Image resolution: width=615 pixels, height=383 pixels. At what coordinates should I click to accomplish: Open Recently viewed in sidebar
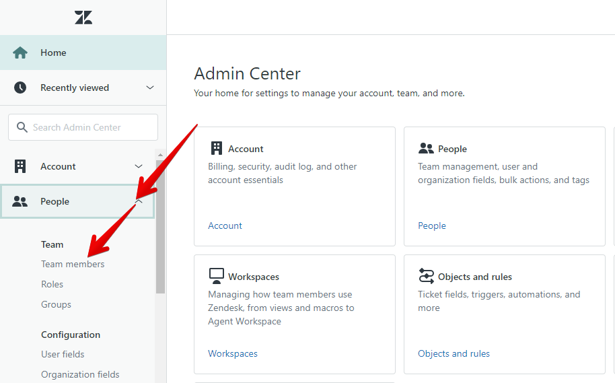pyautogui.click(x=83, y=88)
